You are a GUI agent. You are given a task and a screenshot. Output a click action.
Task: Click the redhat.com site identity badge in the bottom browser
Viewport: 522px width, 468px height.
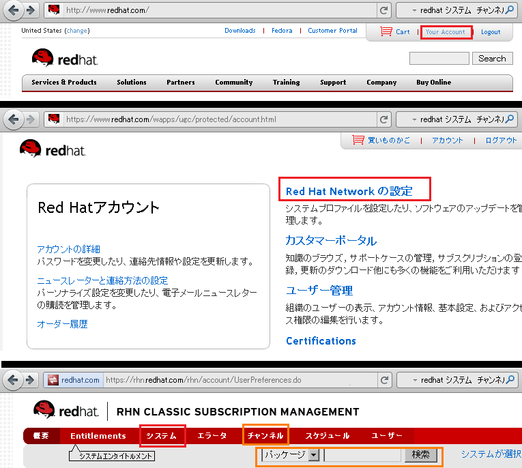74,380
